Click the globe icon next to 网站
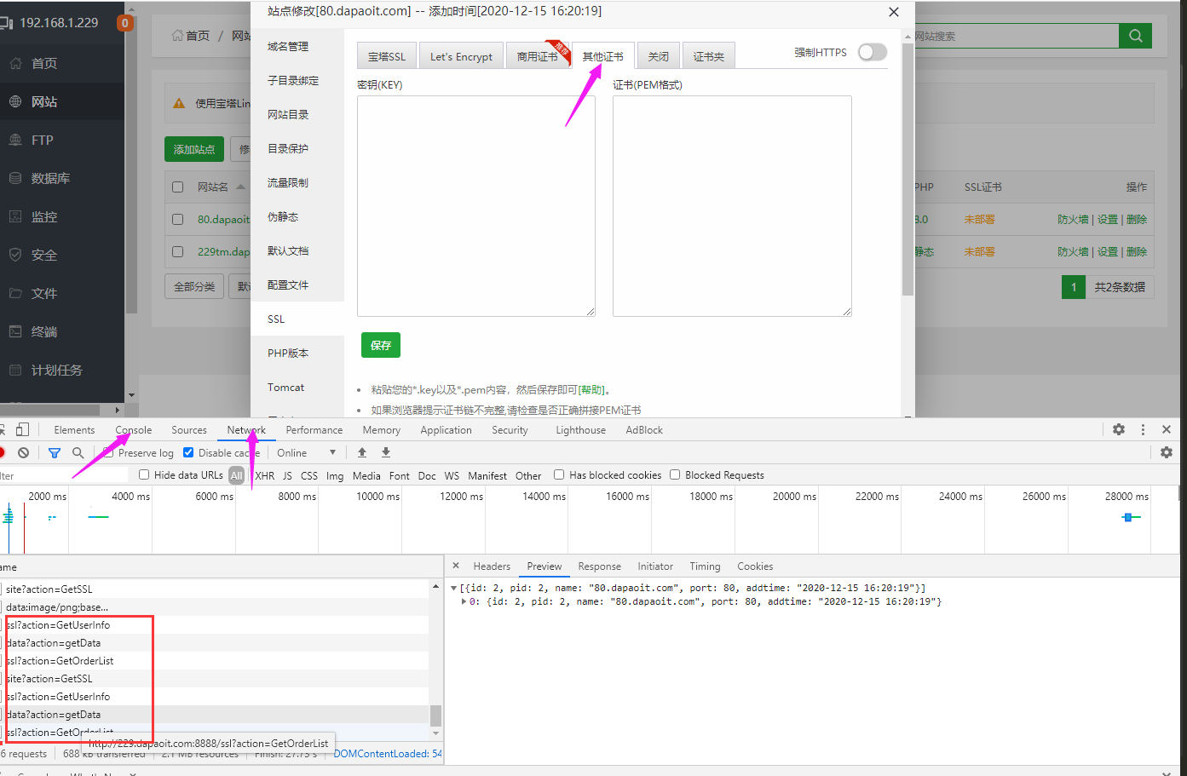 (15, 101)
